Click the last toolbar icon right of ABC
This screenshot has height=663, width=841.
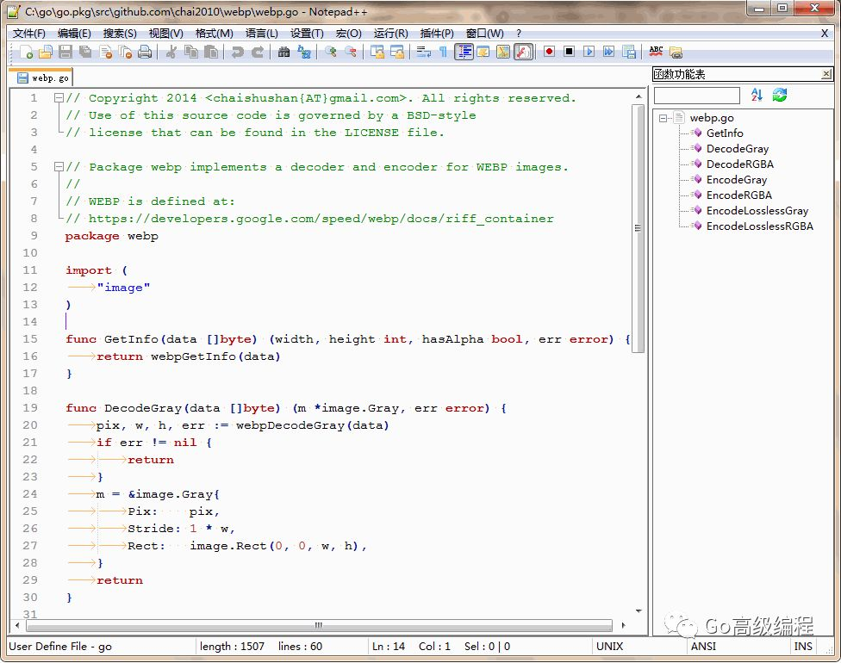click(x=676, y=53)
